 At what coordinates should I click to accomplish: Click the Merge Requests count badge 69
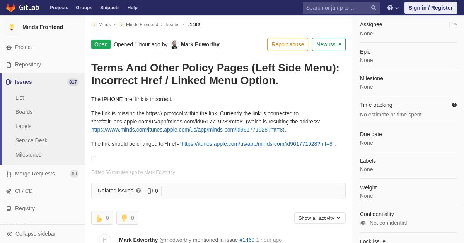coord(74,174)
